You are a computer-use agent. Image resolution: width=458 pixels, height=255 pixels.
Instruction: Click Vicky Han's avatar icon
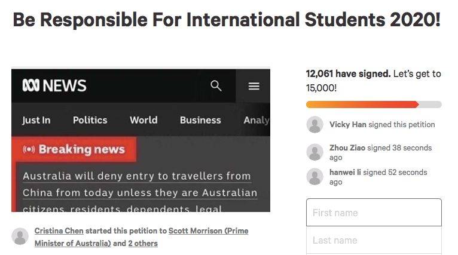pos(315,125)
